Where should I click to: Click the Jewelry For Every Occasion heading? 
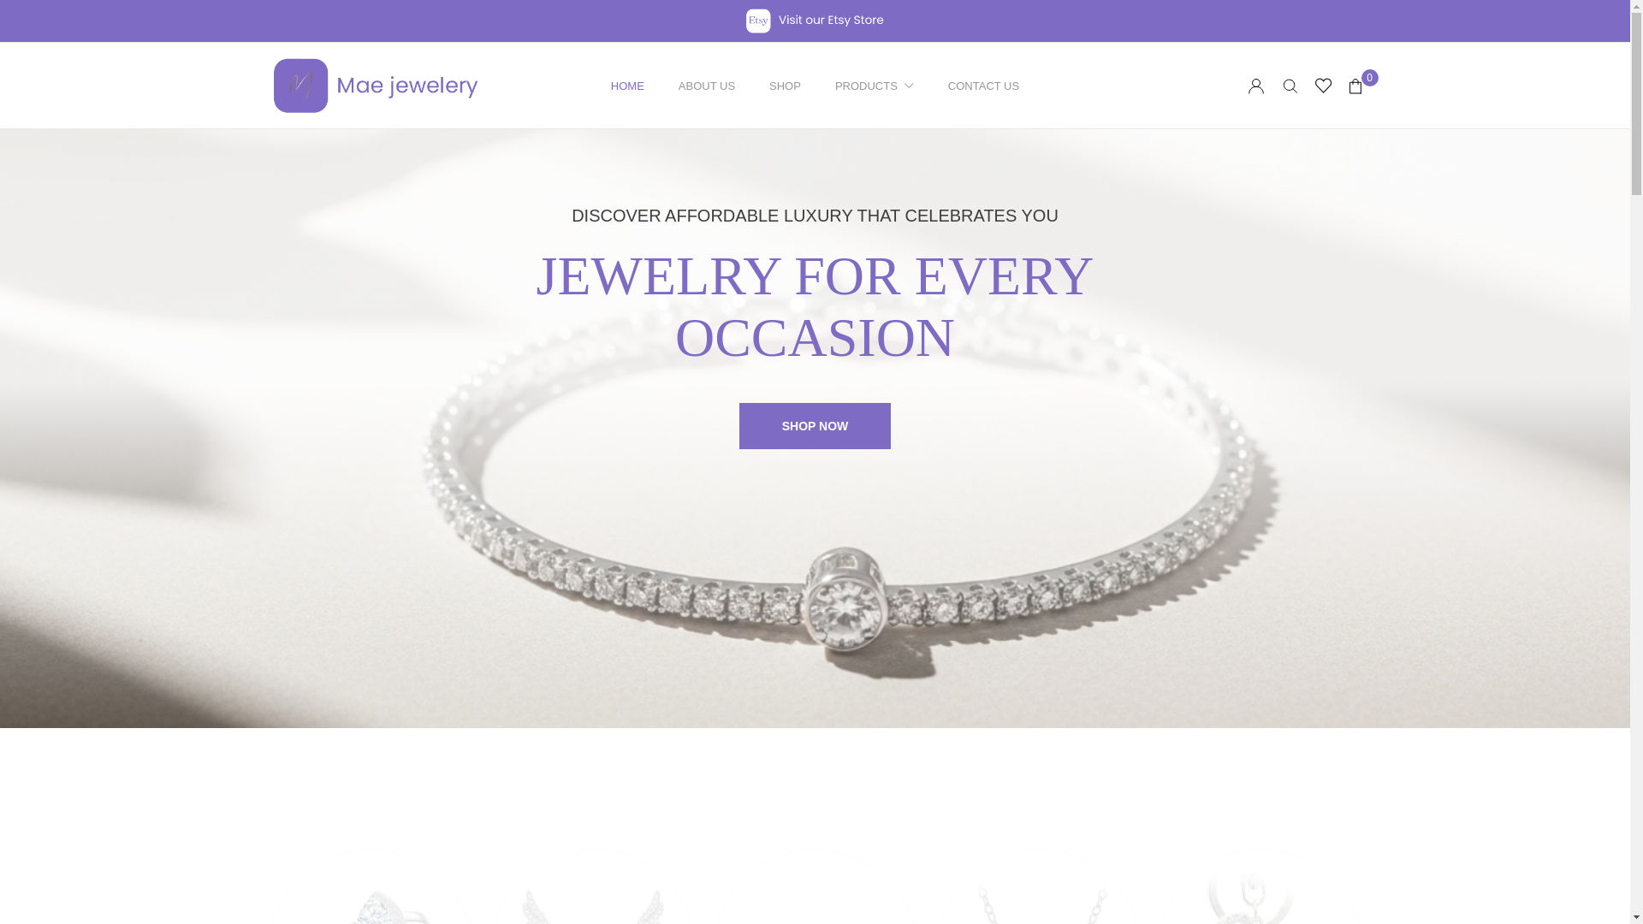tap(815, 307)
